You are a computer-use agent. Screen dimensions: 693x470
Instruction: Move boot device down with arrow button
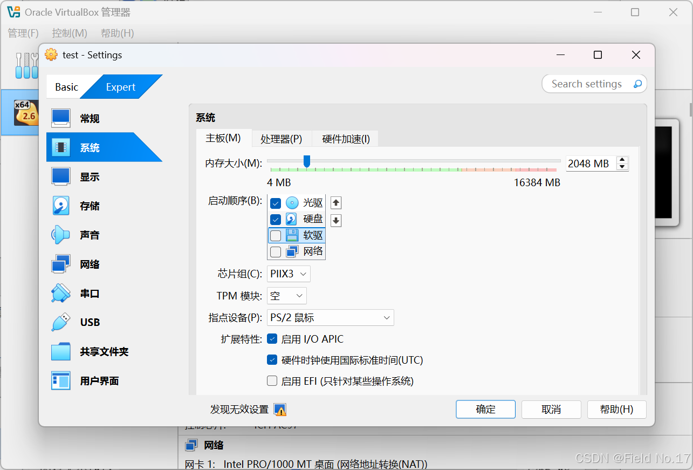336,220
